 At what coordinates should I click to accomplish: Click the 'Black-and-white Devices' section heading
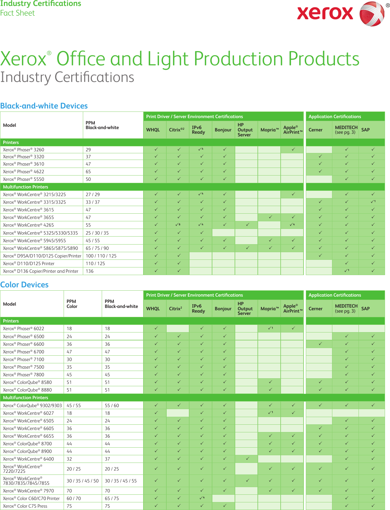click(44, 106)
